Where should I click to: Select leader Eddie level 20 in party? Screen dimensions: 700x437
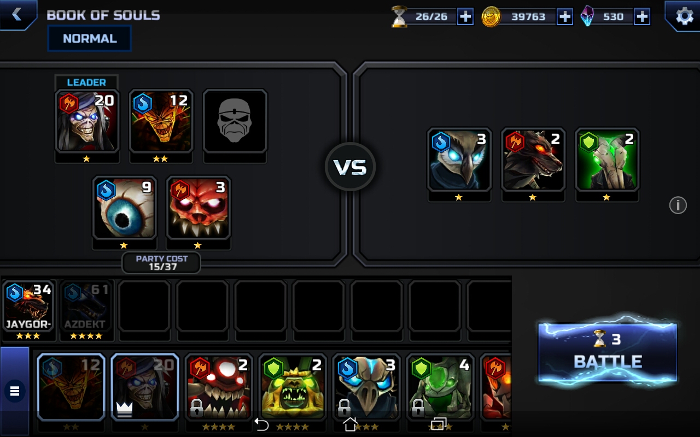coord(87,121)
